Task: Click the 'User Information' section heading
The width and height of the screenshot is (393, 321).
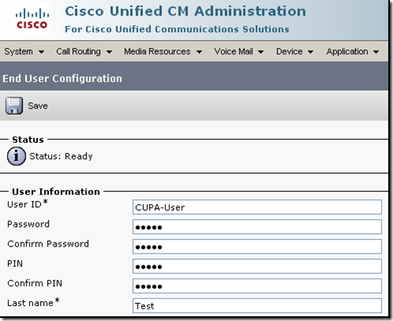Action: coord(56,192)
